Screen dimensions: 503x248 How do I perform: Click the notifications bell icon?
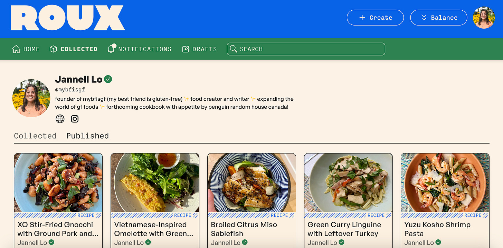tap(111, 49)
